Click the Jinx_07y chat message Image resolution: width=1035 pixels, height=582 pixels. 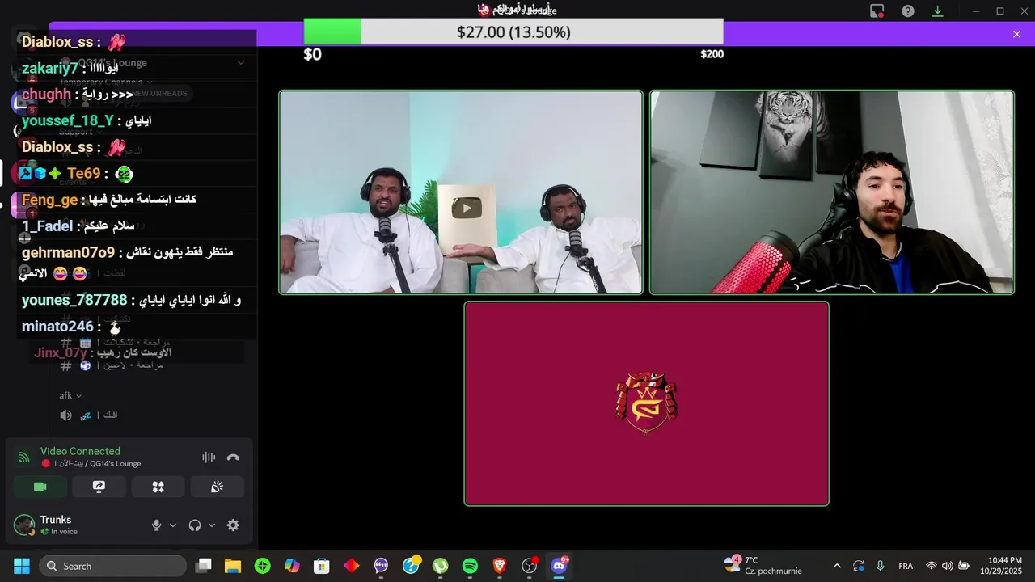(x=103, y=352)
